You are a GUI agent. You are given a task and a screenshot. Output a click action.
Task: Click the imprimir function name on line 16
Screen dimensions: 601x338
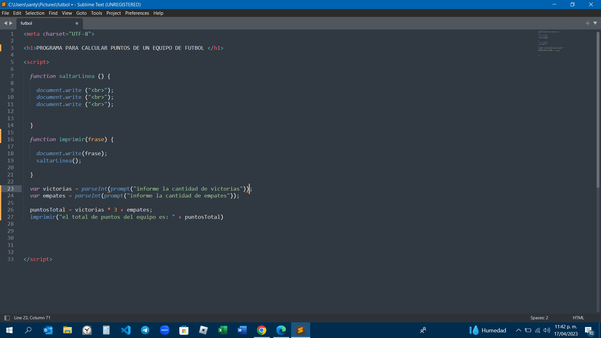click(72, 139)
